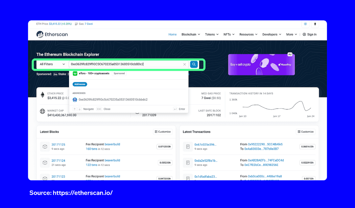Switch to the Addresses tab in search results
355x208 pixels.
click(80, 84)
